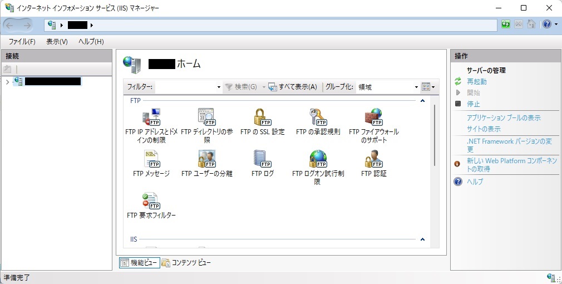562x284 pixels.
Task: Click the stop loading X toolbar icon
Action: (518, 25)
